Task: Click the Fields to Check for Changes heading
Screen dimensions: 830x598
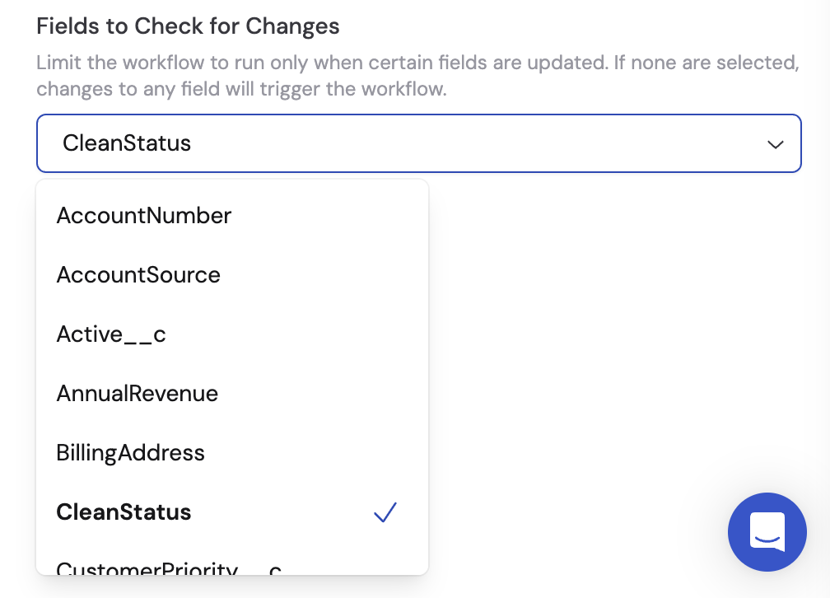Action: (188, 26)
